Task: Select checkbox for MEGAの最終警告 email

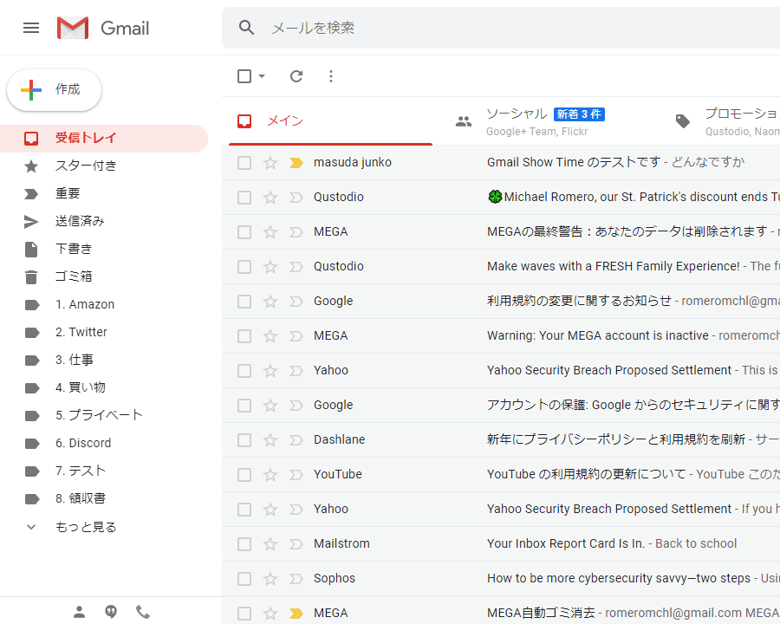Action: tap(244, 232)
